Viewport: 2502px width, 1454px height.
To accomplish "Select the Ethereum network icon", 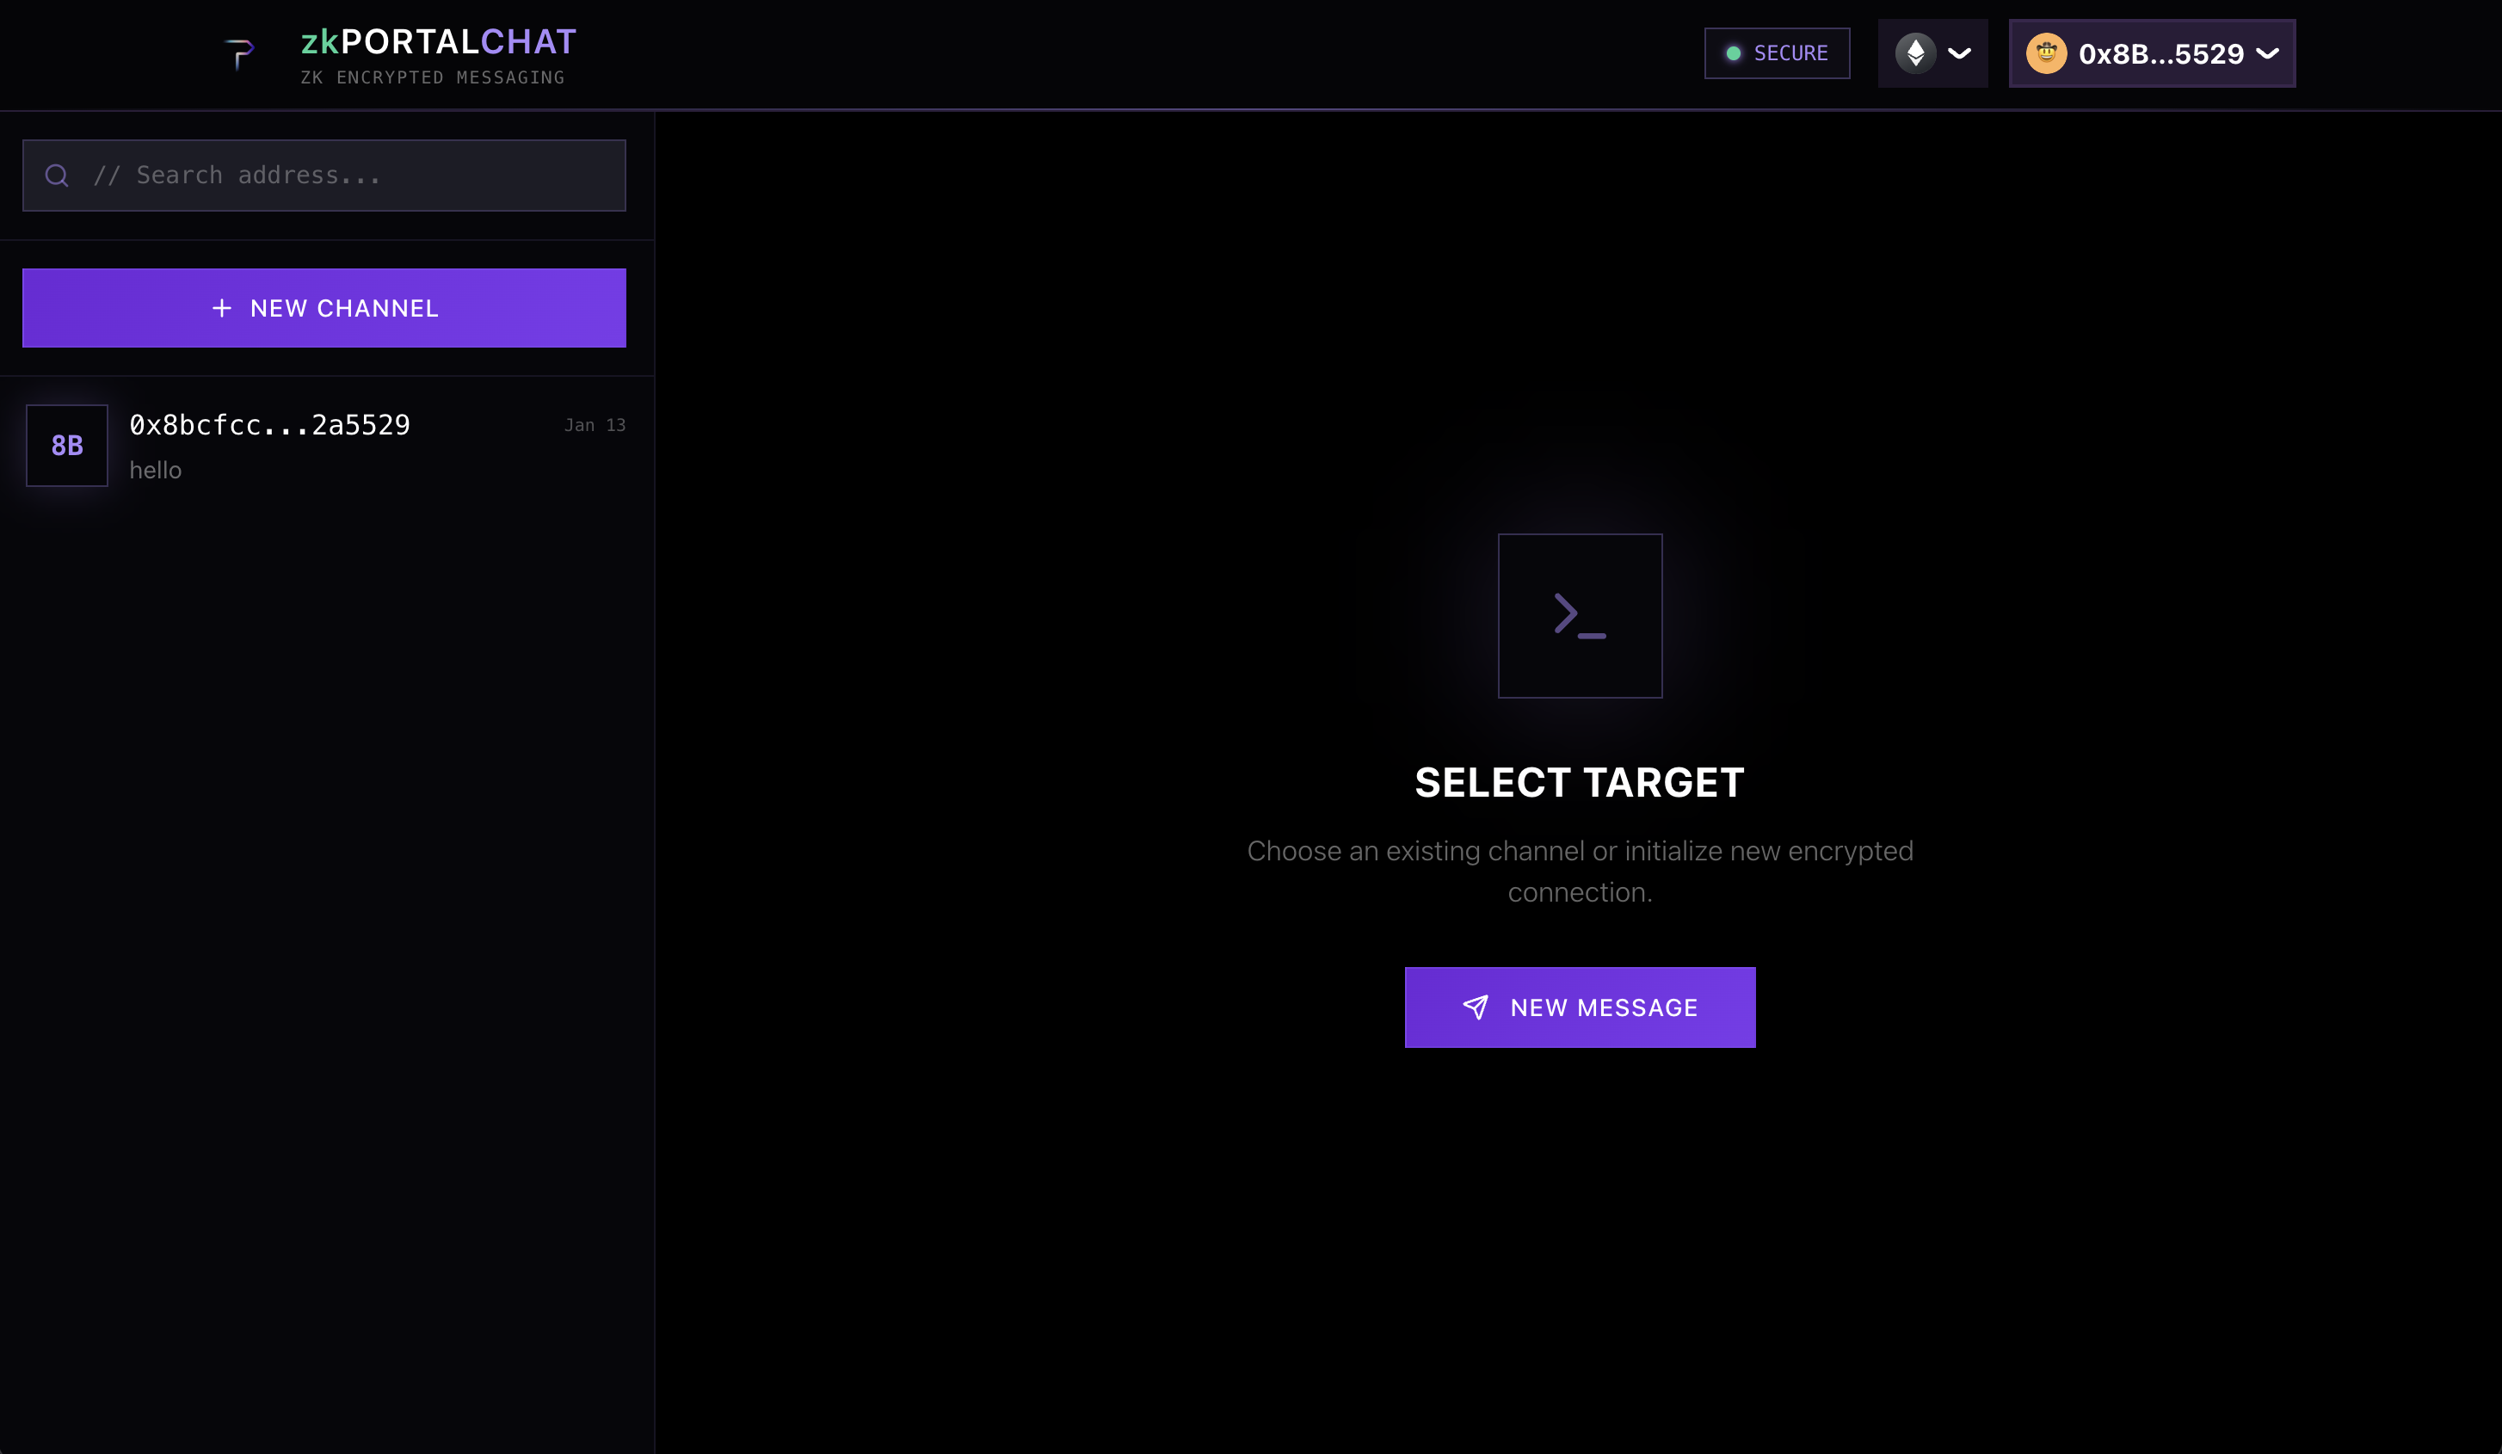I will [1916, 52].
